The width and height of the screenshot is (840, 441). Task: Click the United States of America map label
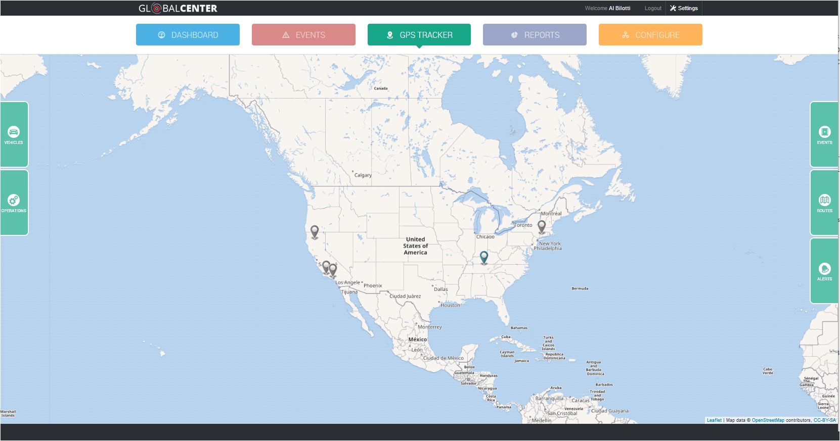coord(415,246)
